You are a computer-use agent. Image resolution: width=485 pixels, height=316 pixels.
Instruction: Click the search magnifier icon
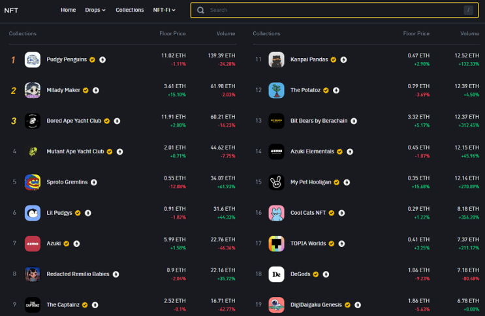(x=200, y=10)
